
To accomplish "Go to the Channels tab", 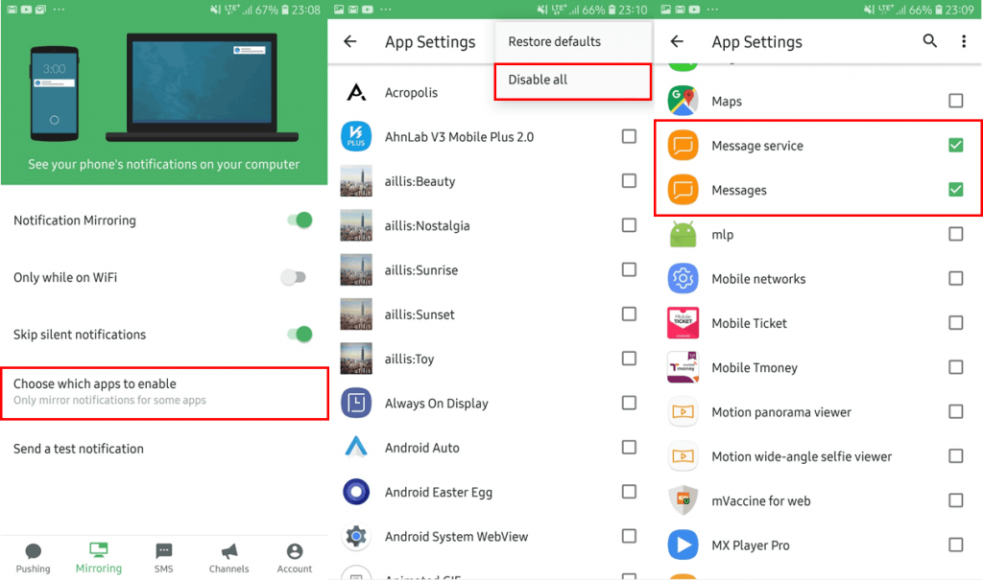I will [228, 557].
